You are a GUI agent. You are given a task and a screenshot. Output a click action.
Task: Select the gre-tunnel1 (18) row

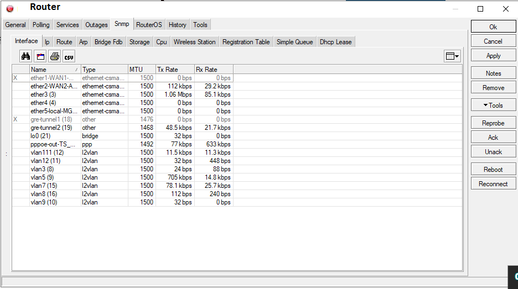[x=122, y=119]
